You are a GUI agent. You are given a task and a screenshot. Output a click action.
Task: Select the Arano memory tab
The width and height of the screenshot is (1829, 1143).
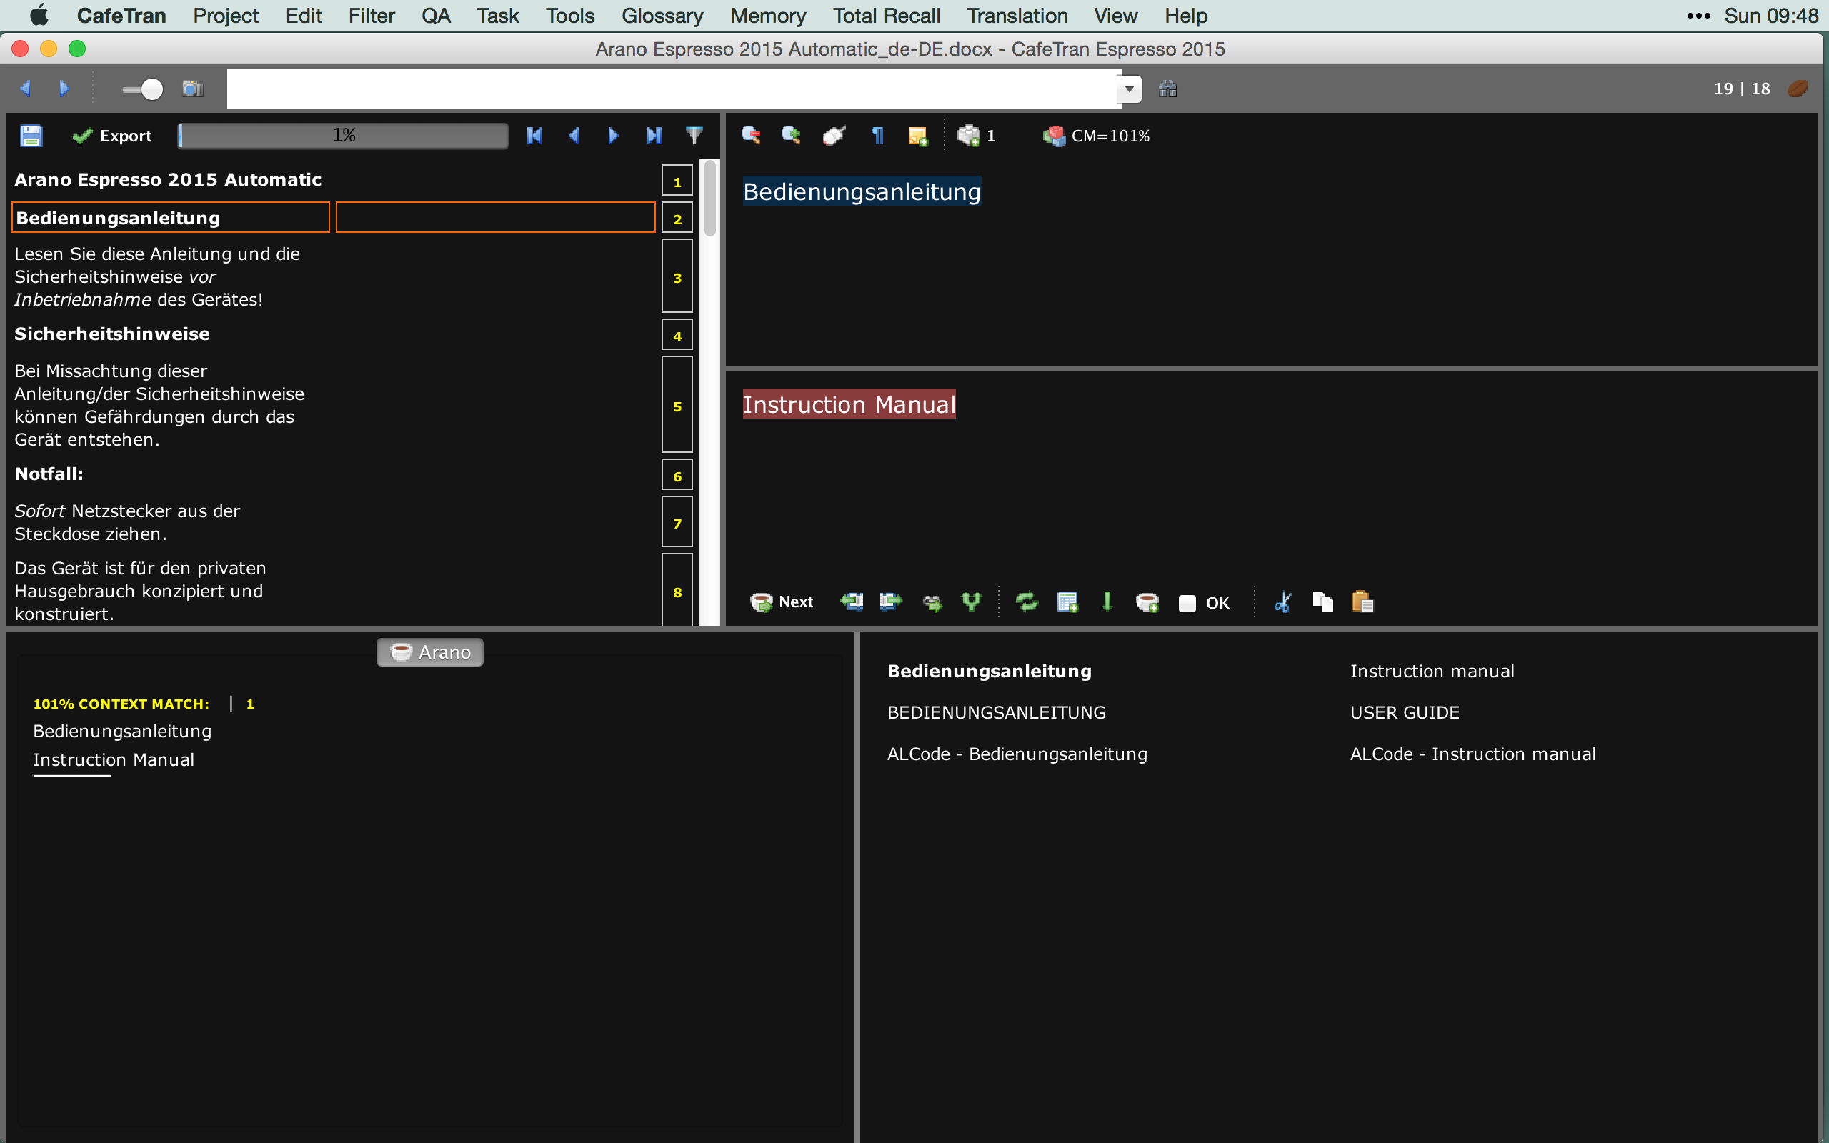430,652
